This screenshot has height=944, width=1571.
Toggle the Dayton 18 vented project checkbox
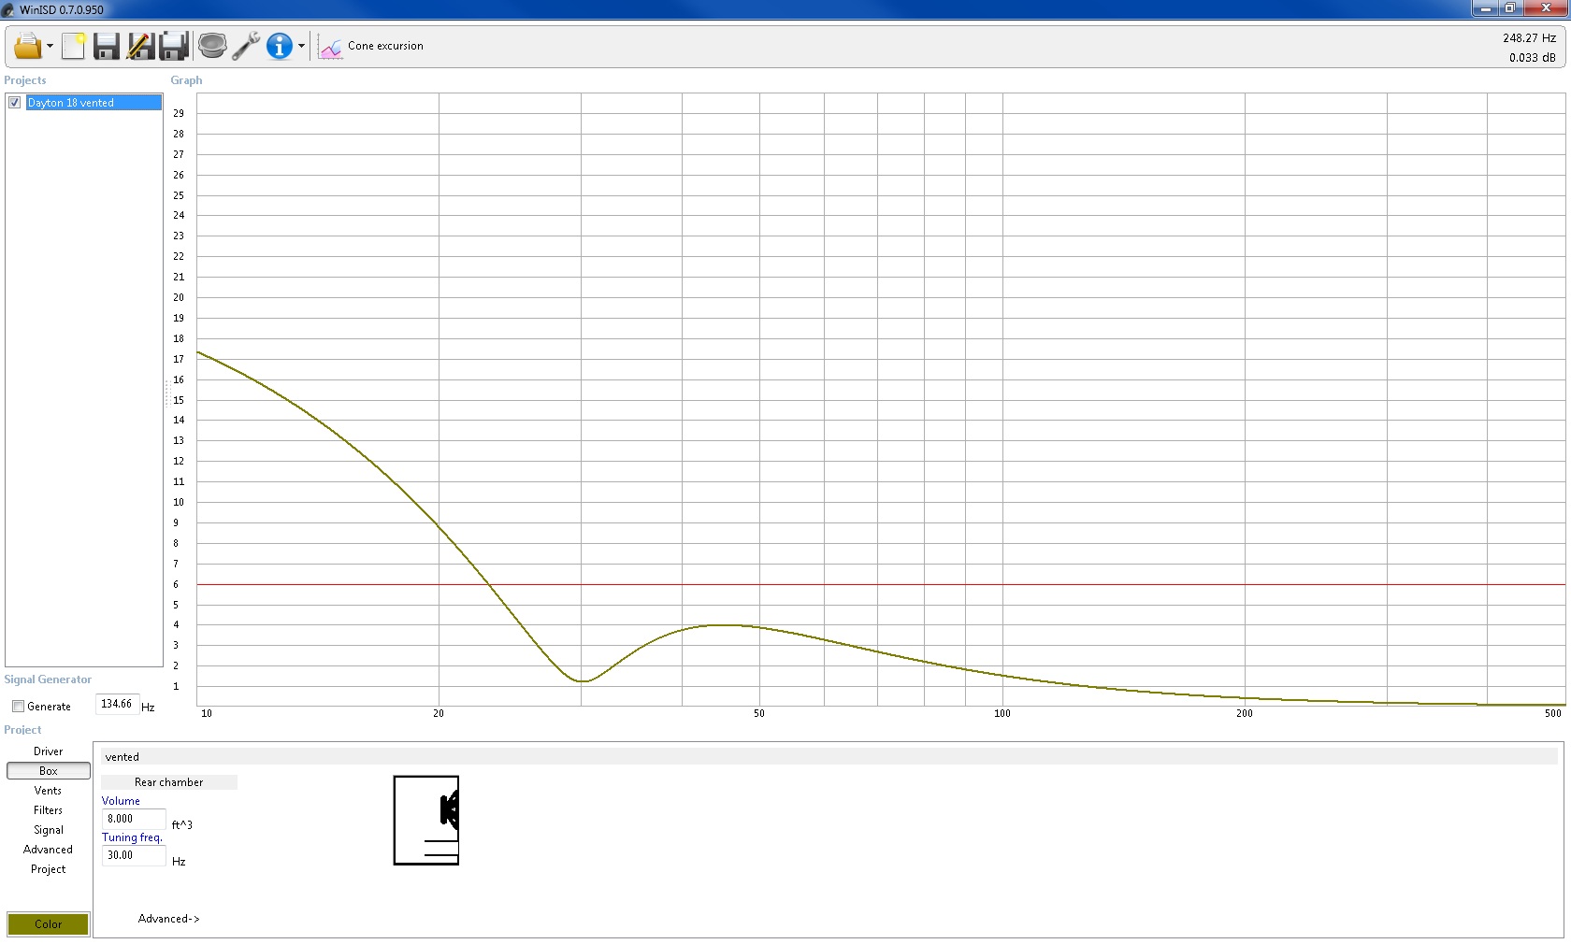click(15, 103)
